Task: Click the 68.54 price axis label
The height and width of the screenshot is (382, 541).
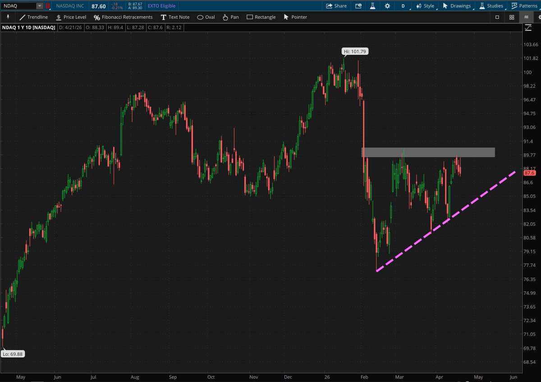Action: click(529, 362)
